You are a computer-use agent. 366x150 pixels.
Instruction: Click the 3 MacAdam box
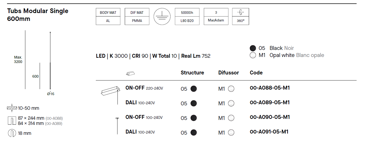[216, 16]
